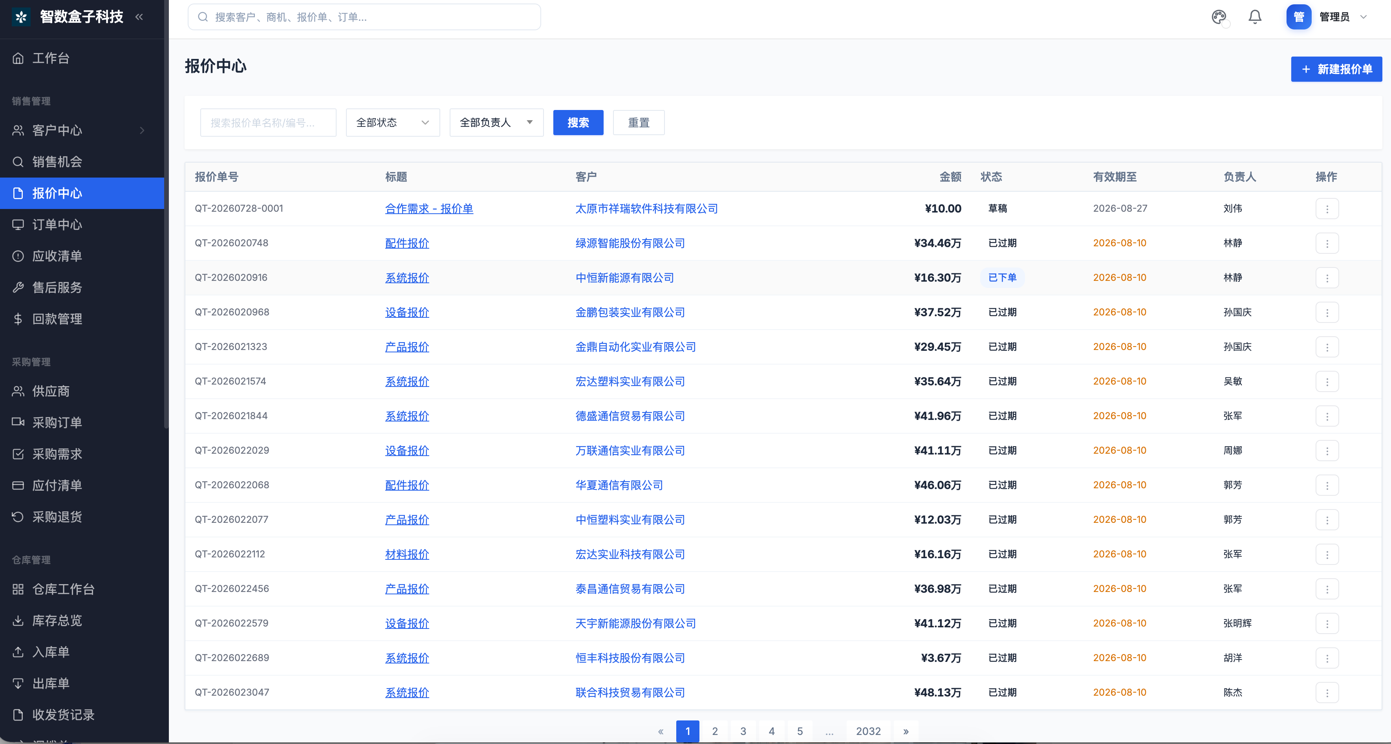Click the 新建报价单 button
The width and height of the screenshot is (1391, 744).
pos(1336,69)
